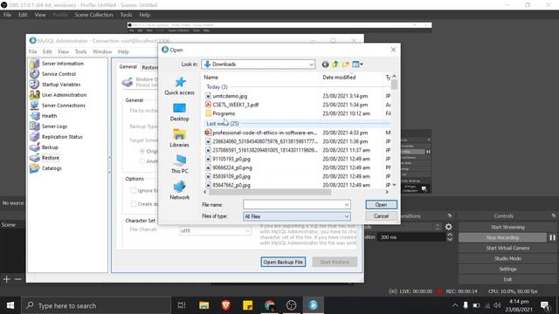559x314 pixels.
Task: Click the taskbar search box
Action: [96, 305]
